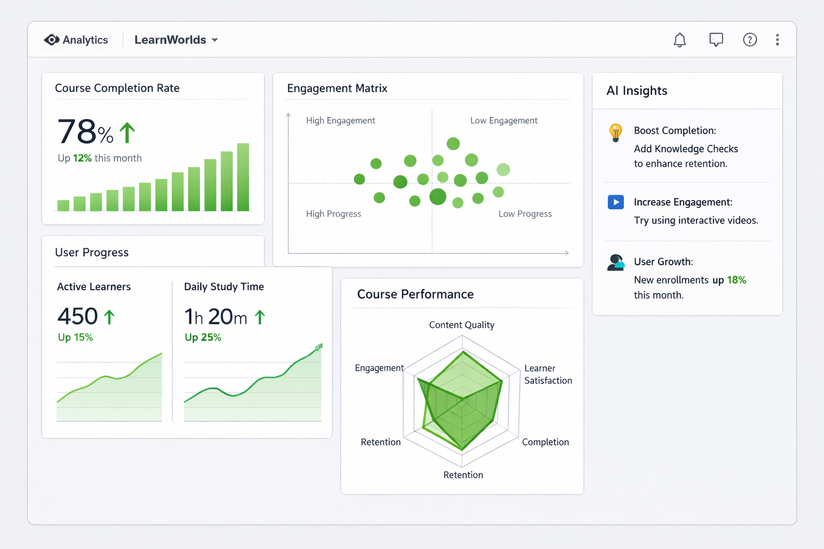This screenshot has height=549, width=824.
Task: Select Analytics in the top bar
Action: point(85,39)
